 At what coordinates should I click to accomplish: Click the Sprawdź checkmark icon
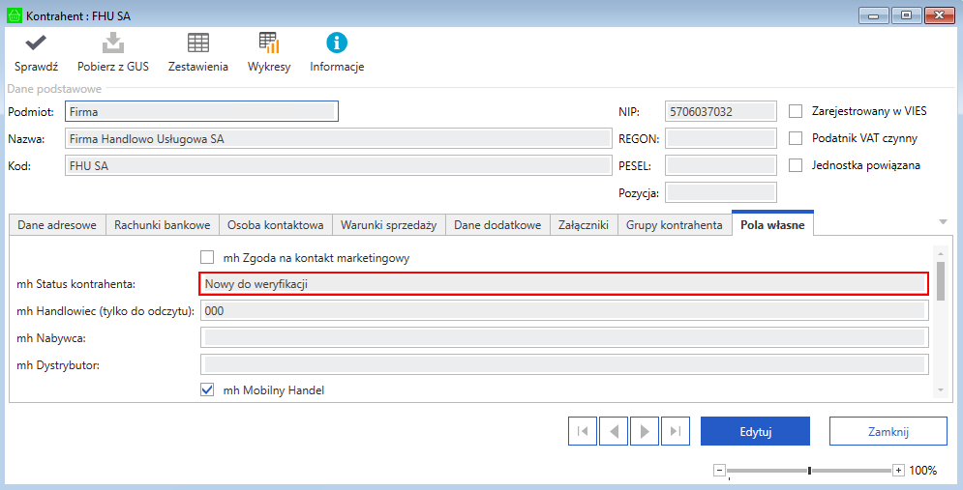pos(36,43)
